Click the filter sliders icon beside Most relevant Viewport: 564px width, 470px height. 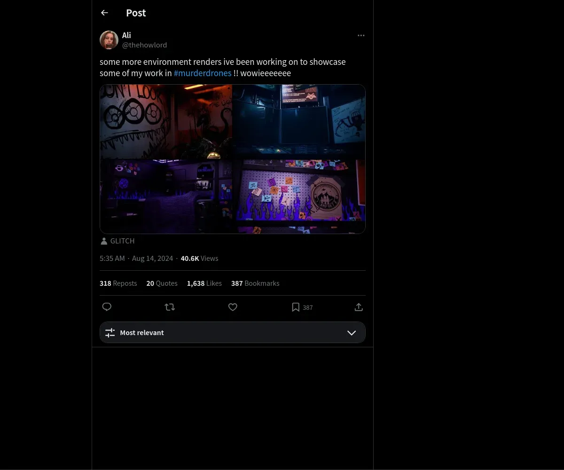tap(110, 333)
